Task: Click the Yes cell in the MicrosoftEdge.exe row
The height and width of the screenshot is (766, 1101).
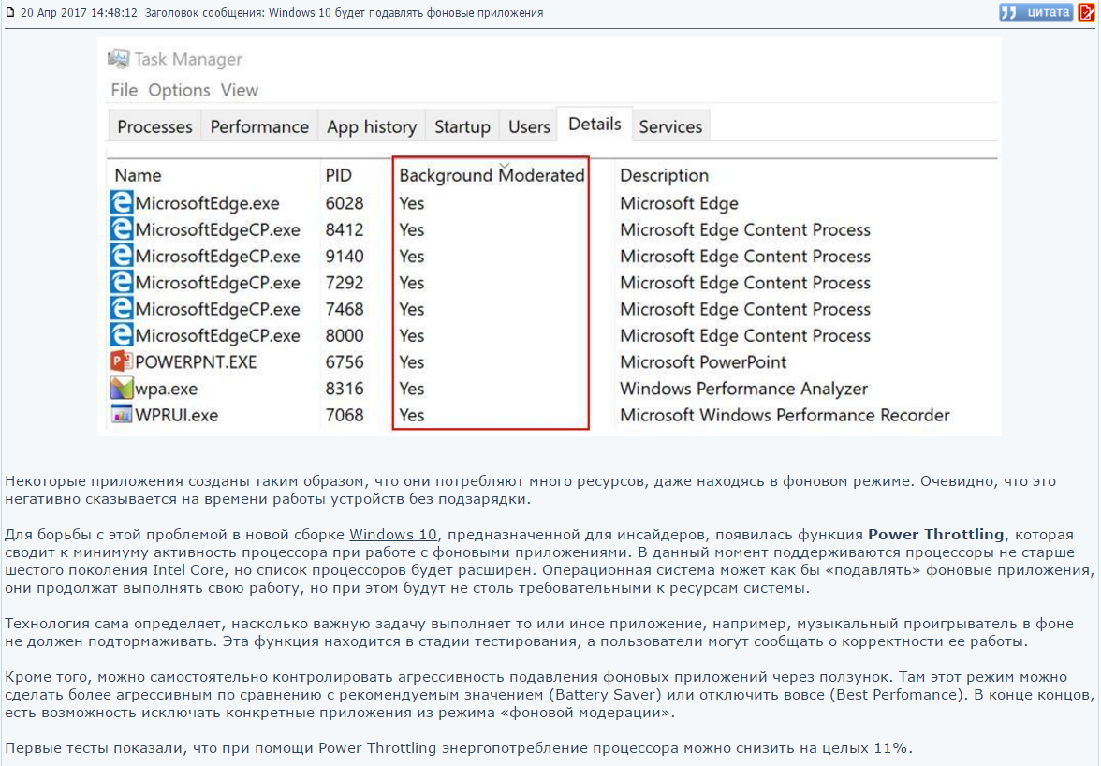Action: tap(412, 203)
